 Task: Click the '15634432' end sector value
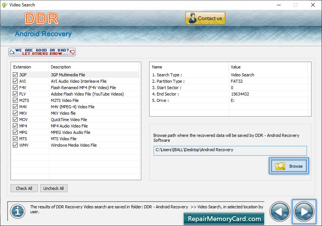point(240,94)
